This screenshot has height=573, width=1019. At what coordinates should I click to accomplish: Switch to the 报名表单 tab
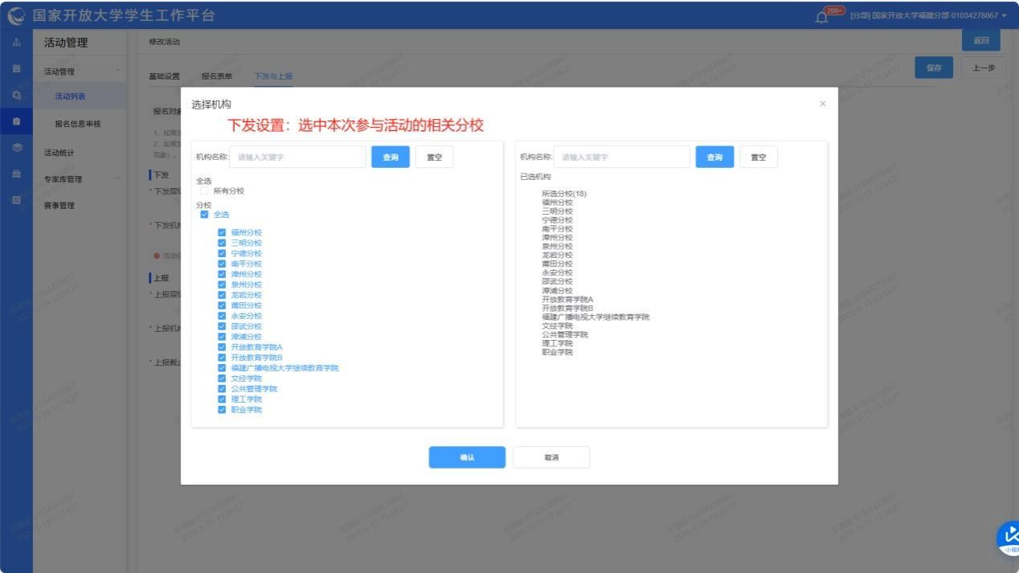point(216,76)
